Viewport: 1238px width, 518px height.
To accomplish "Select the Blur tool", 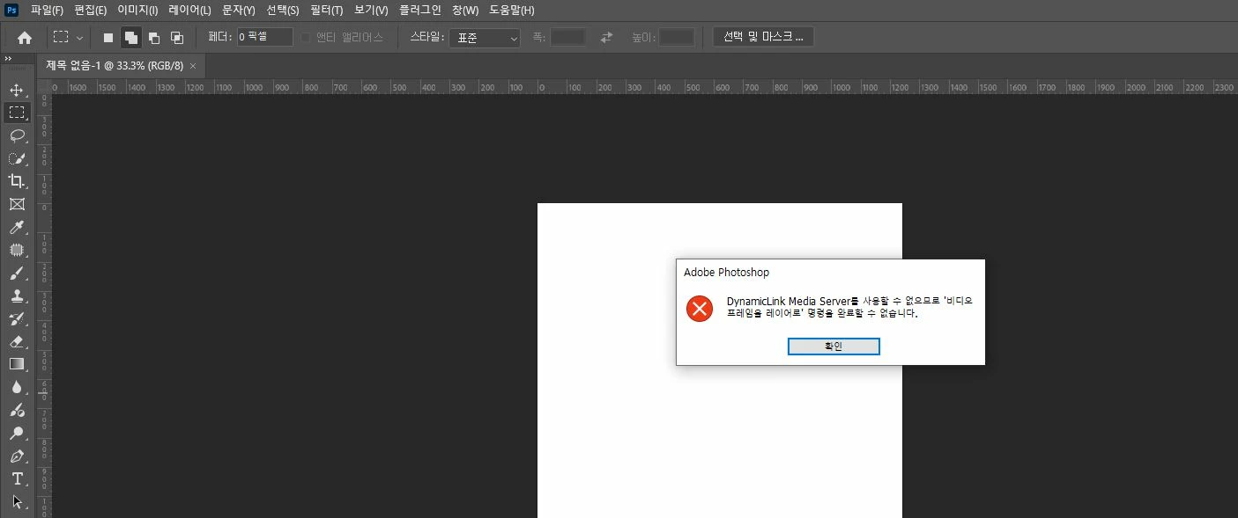I will pyautogui.click(x=17, y=387).
